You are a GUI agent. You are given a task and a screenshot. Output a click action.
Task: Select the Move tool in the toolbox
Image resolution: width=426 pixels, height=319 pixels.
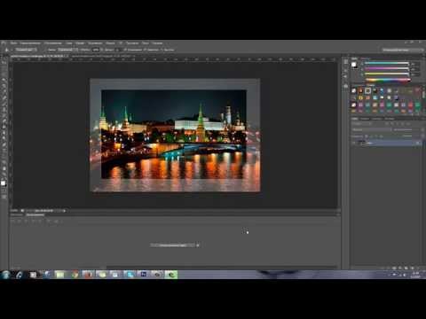coord(4,62)
